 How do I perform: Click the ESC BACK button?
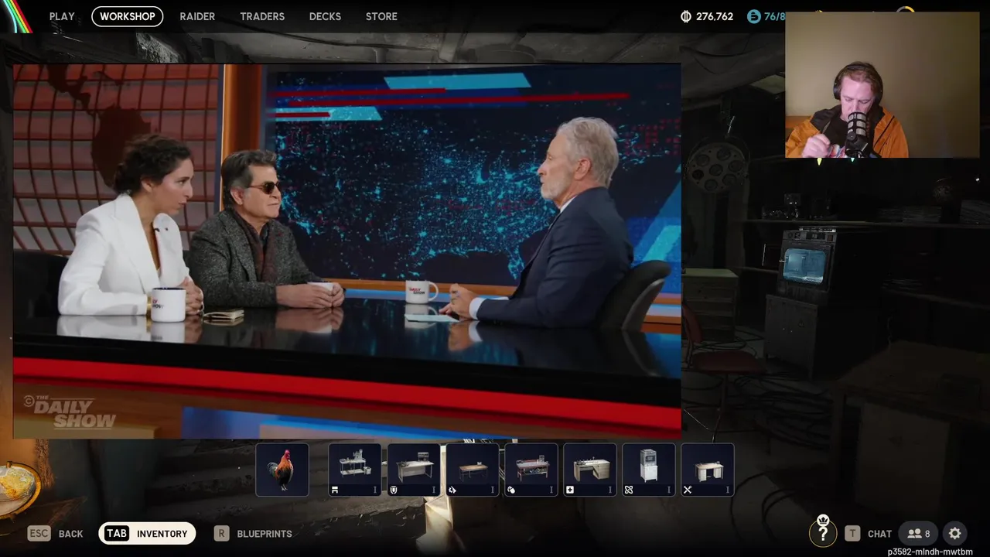56,534
